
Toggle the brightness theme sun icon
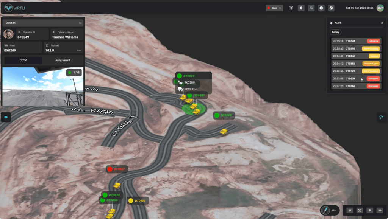(x=291, y=8)
